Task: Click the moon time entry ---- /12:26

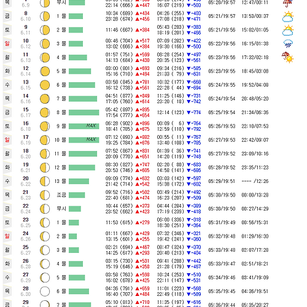Action: (x=255, y=181)
